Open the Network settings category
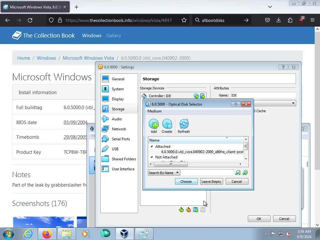 pos(119,129)
